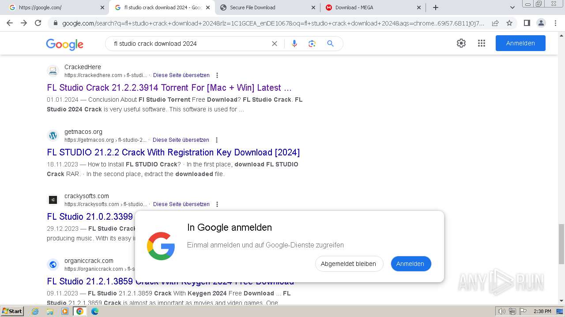Click the getmacos.org WordPress favicon
The image size is (565, 317).
[x=53, y=136]
